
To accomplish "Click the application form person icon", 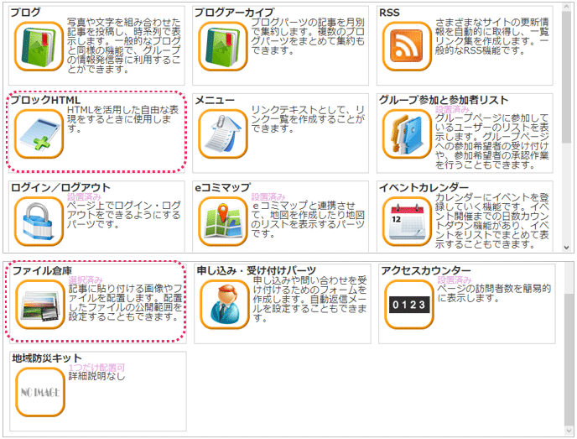I will click(x=223, y=304).
